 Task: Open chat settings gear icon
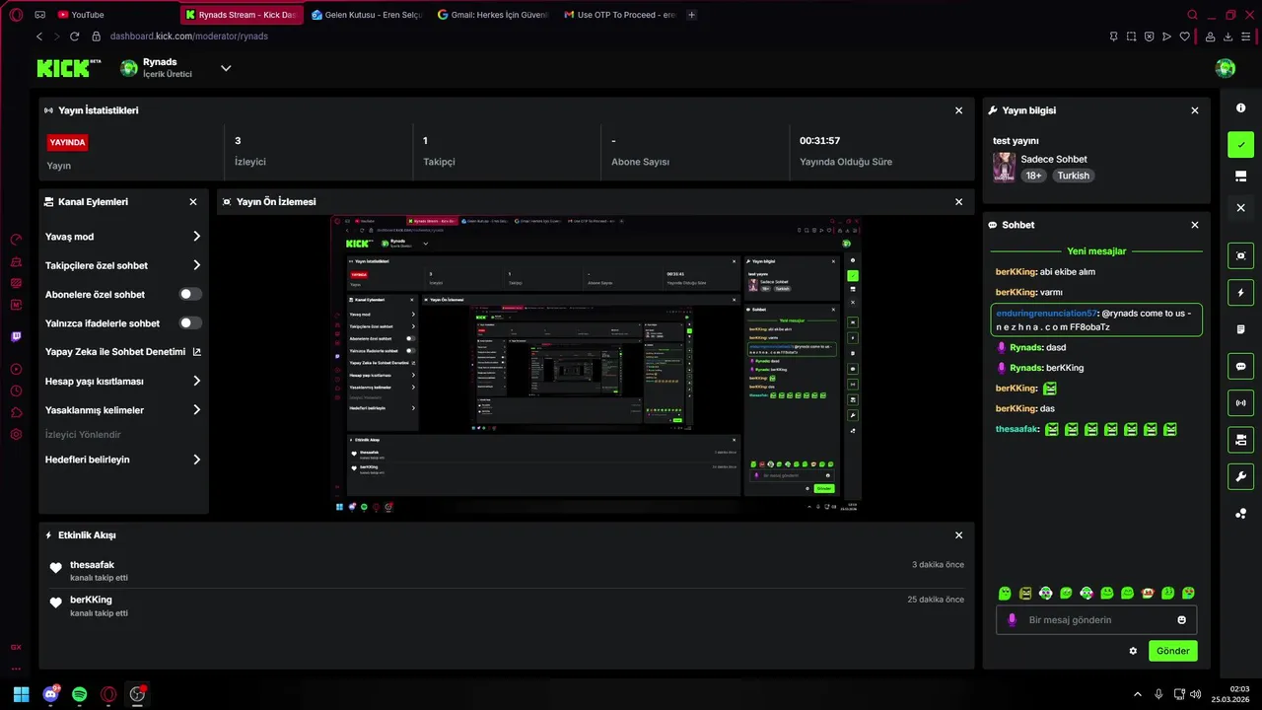pos(1133,651)
